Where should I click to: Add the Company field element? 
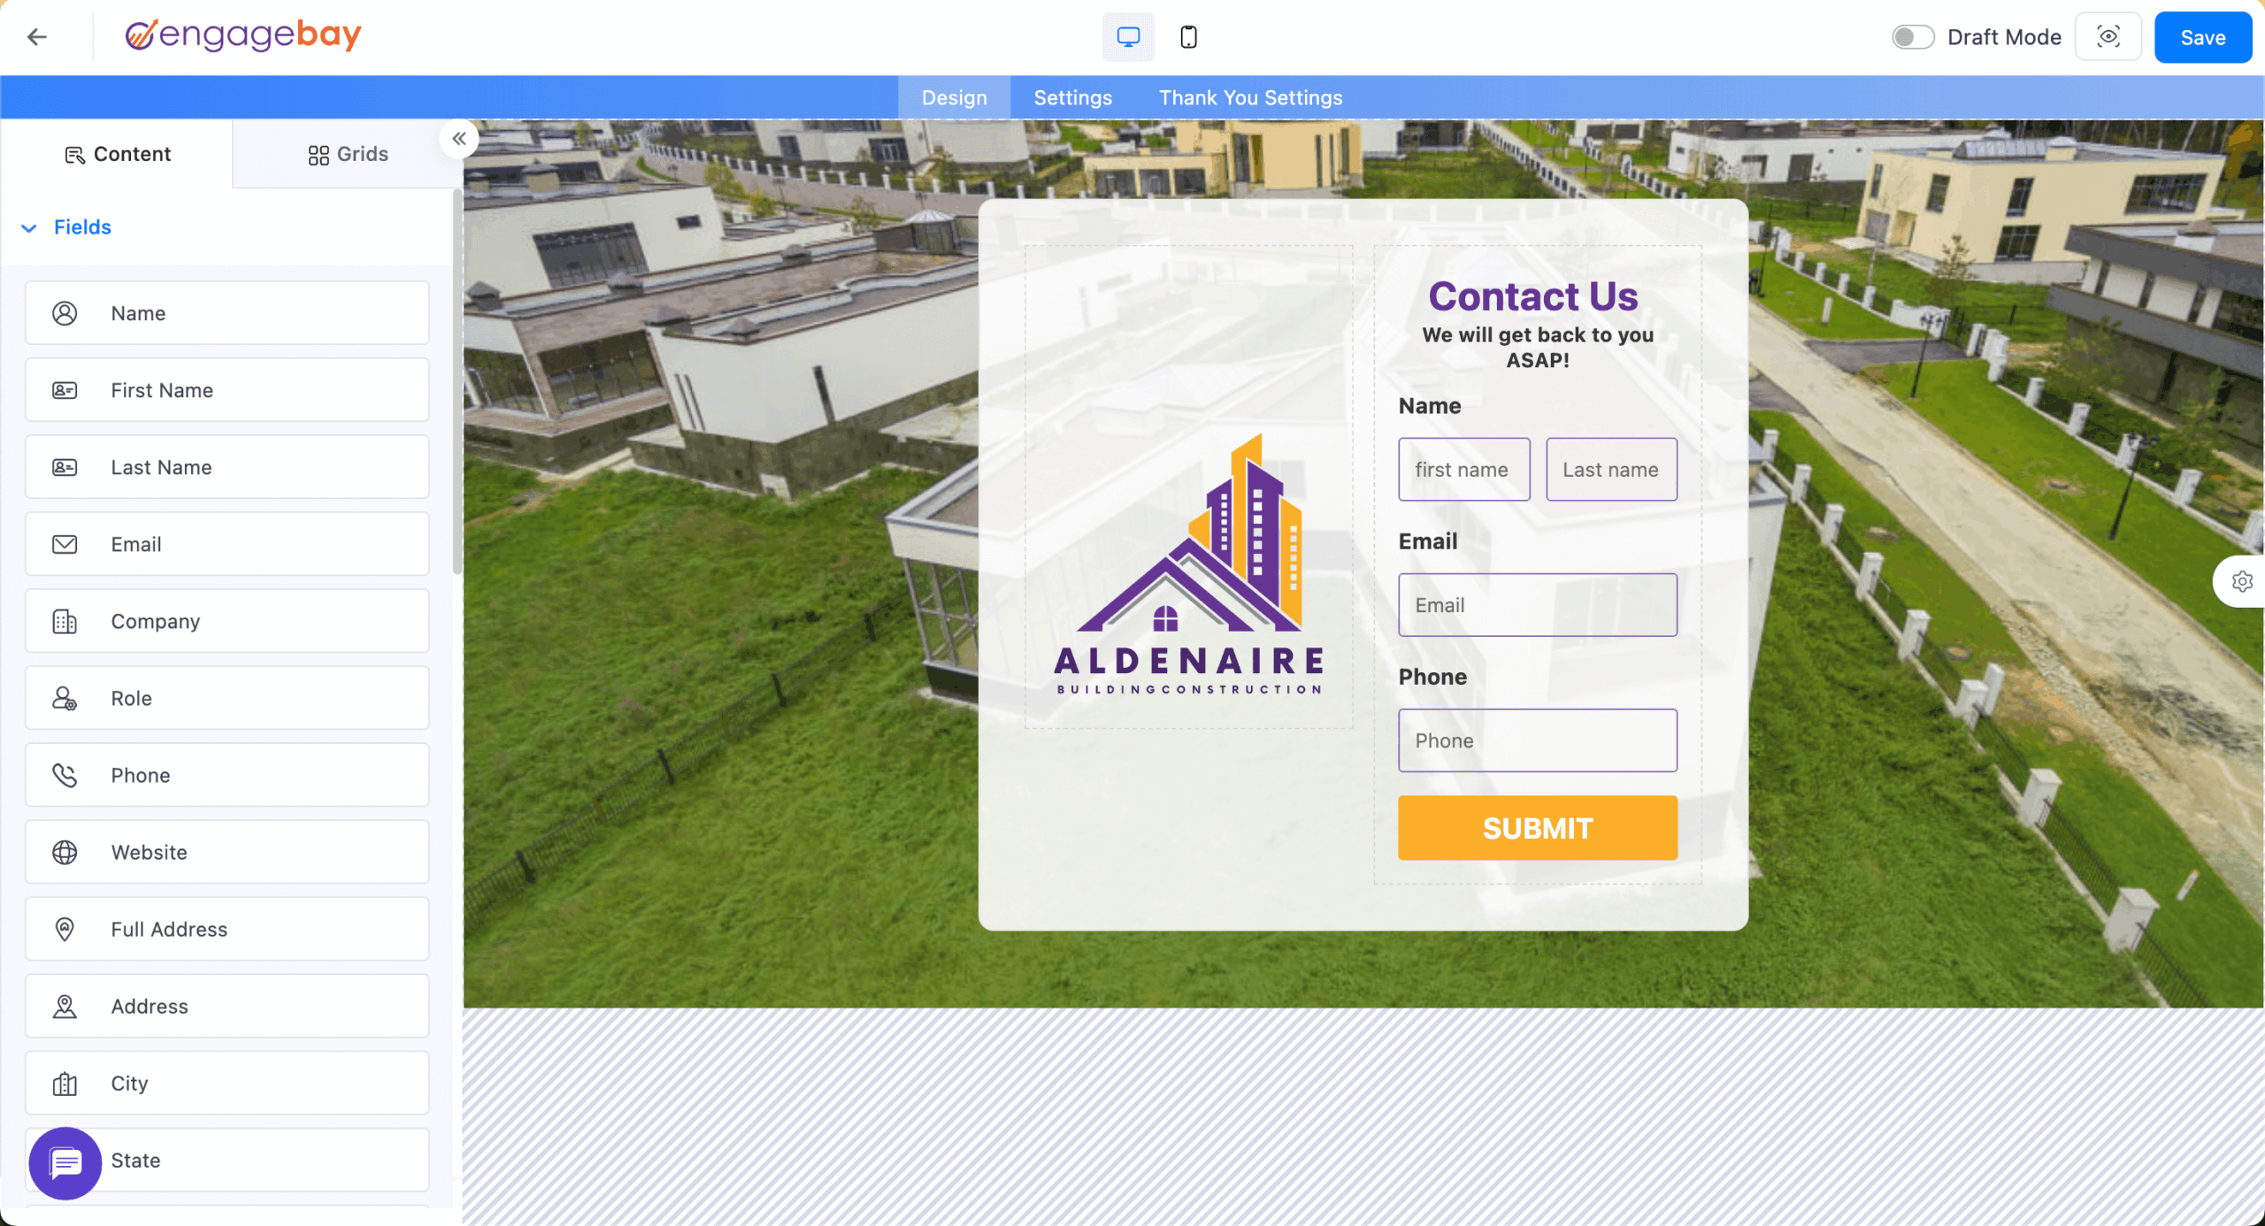tap(227, 621)
